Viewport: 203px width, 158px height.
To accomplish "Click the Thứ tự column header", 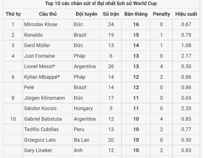I will 13,14.
